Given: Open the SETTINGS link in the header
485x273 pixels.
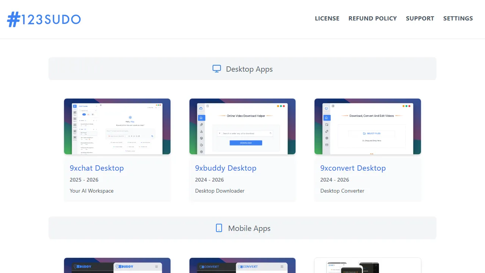Looking at the screenshot, I should [x=458, y=18].
